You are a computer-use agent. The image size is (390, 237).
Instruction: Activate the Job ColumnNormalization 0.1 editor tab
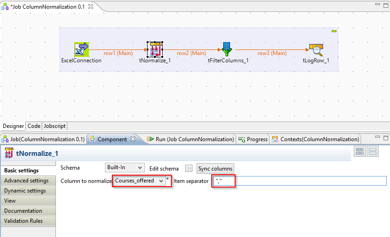49,7
